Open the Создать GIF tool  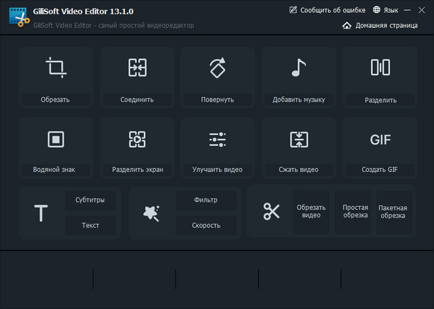tap(380, 139)
